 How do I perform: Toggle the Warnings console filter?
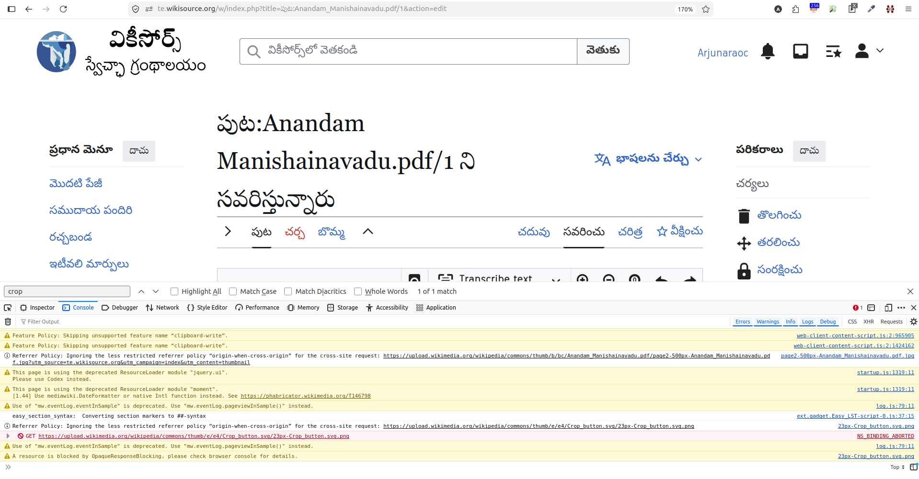(x=768, y=322)
